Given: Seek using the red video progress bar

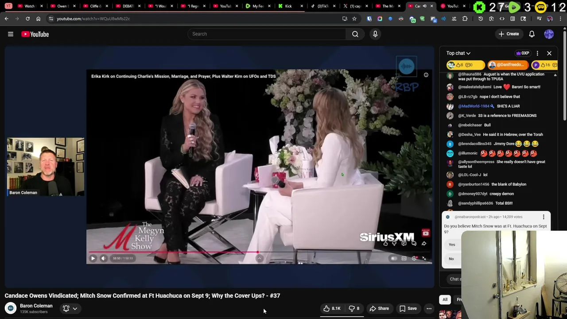Looking at the screenshot, I should [259, 253].
